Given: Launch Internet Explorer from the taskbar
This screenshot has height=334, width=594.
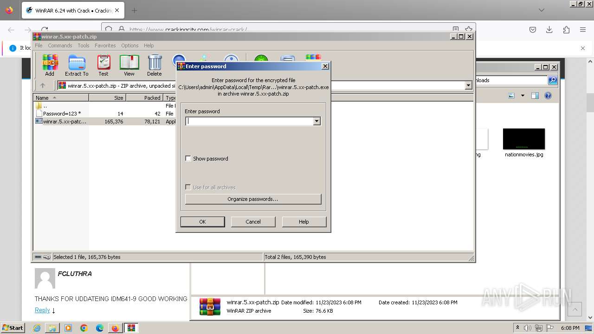Looking at the screenshot, I should (37, 328).
